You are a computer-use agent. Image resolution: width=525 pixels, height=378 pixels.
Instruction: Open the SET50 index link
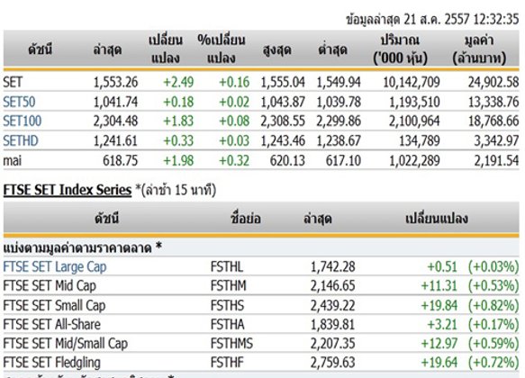point(19,102)
